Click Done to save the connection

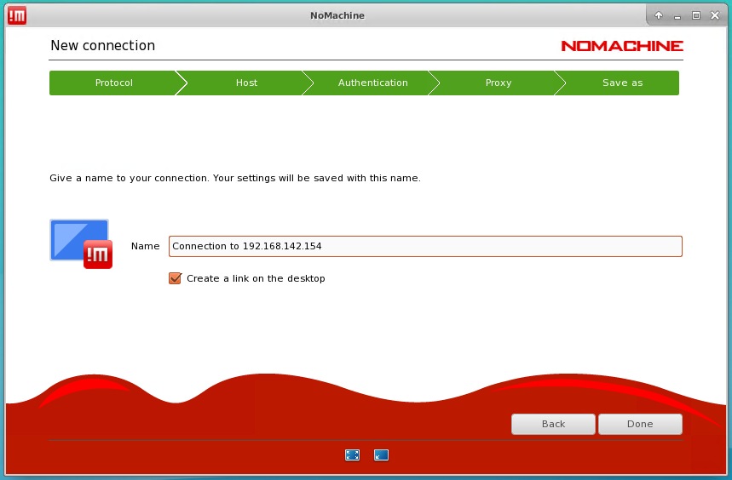[x=640, y=424]
